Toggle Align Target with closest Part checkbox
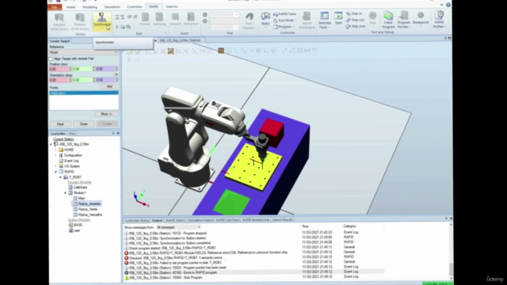The width and height of the screenshot is (507, 285). click(x=51, y=59)
